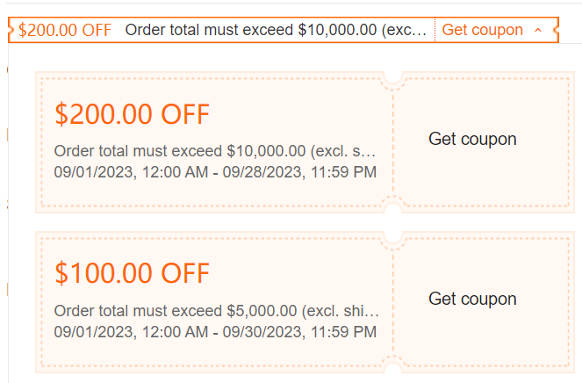The height and width of the screenshot is (383, 582).
Task: Get the $100.00 OFF coupon
Action: 472,299
